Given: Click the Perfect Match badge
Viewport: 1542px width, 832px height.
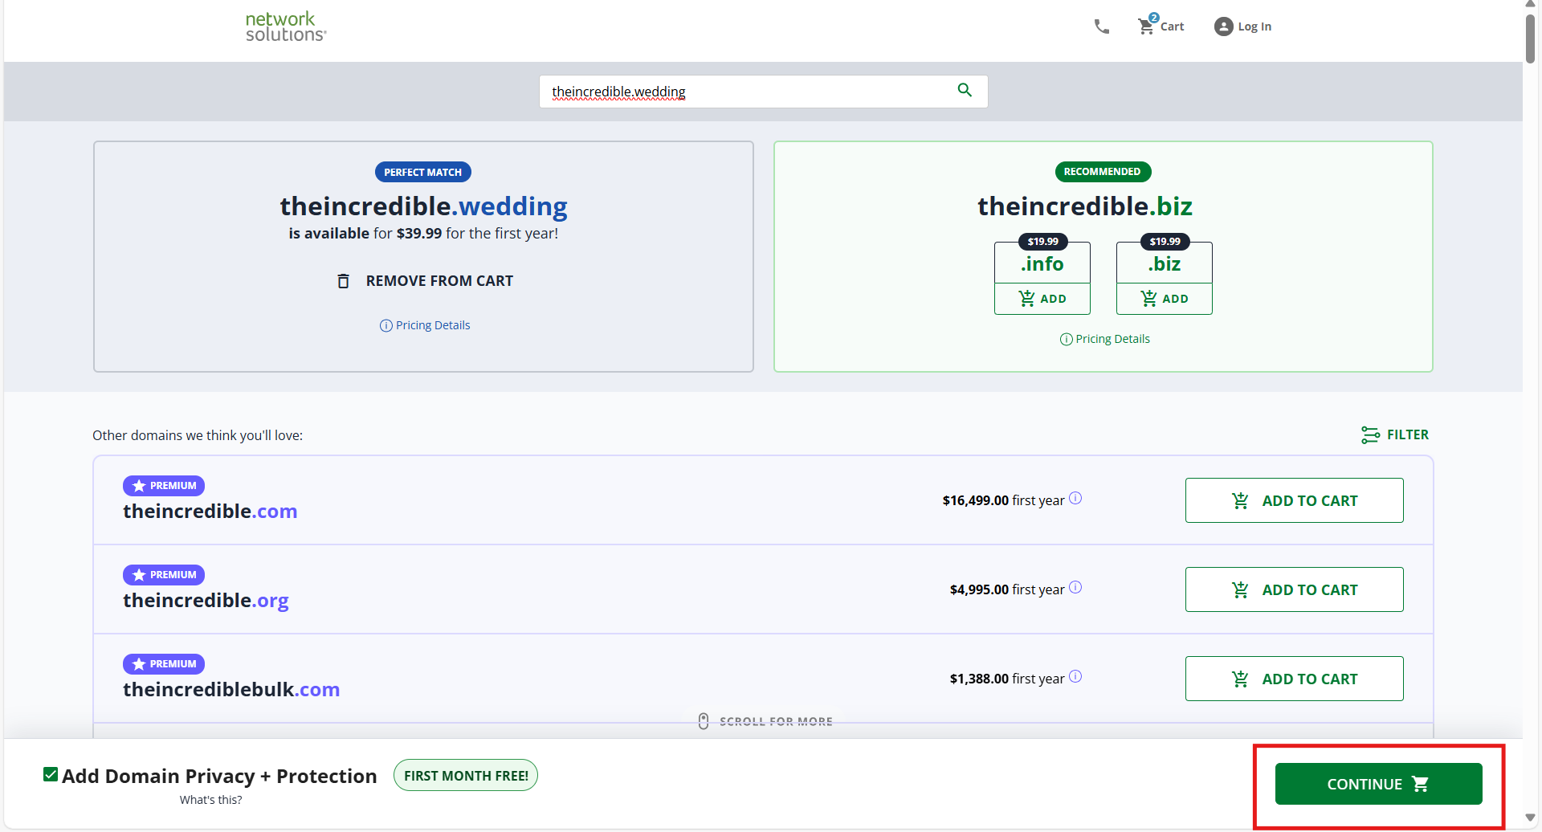Looking at the screenshot, I should click(x=423, y=172).
